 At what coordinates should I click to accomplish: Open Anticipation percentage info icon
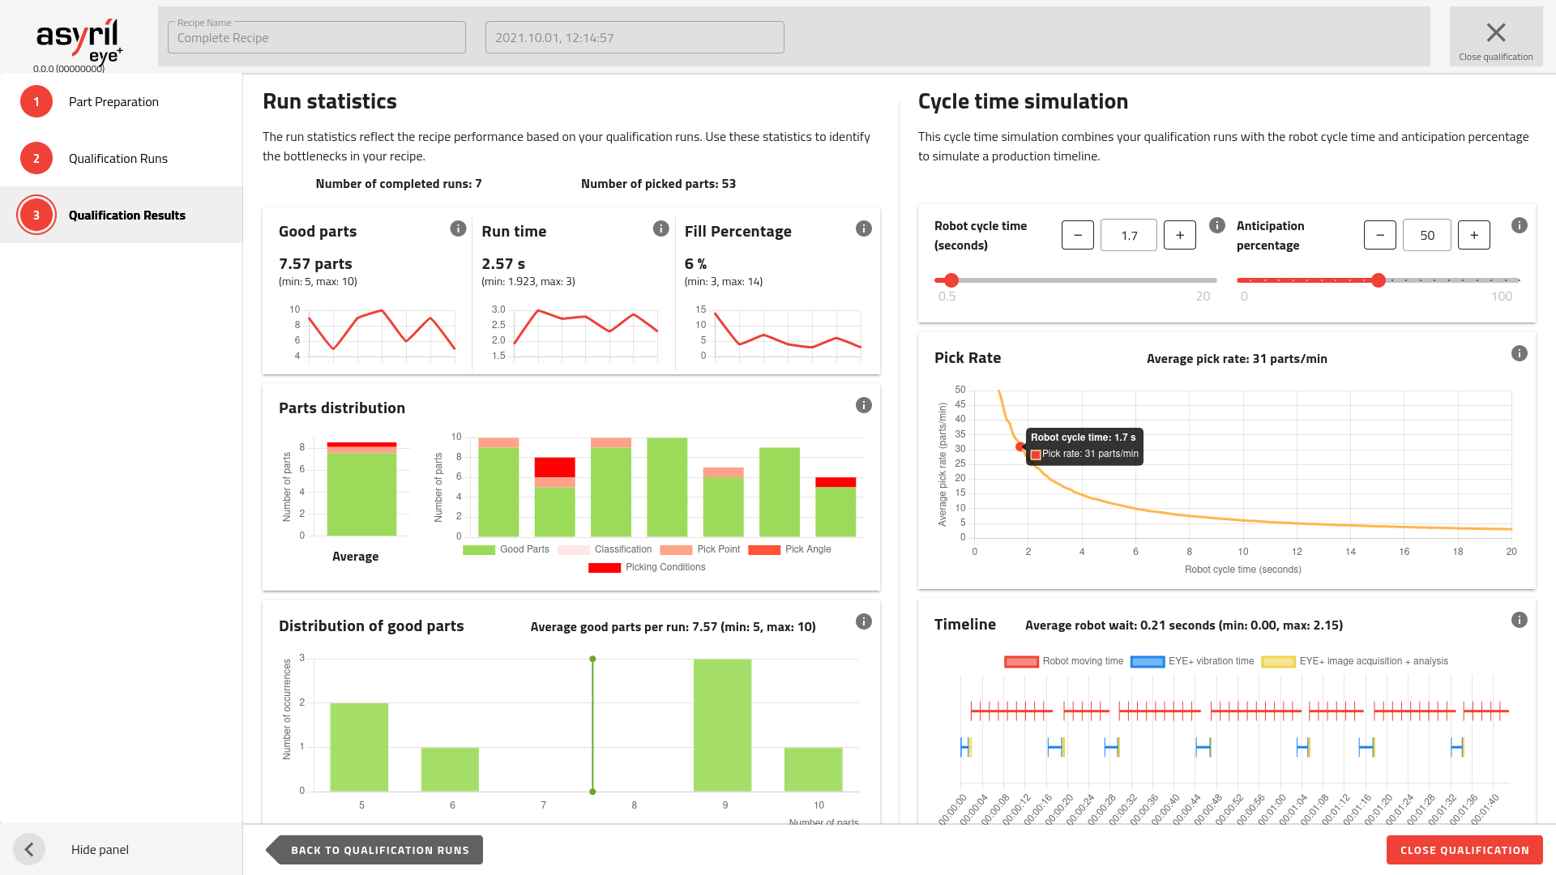click(x=1519, y=225)
